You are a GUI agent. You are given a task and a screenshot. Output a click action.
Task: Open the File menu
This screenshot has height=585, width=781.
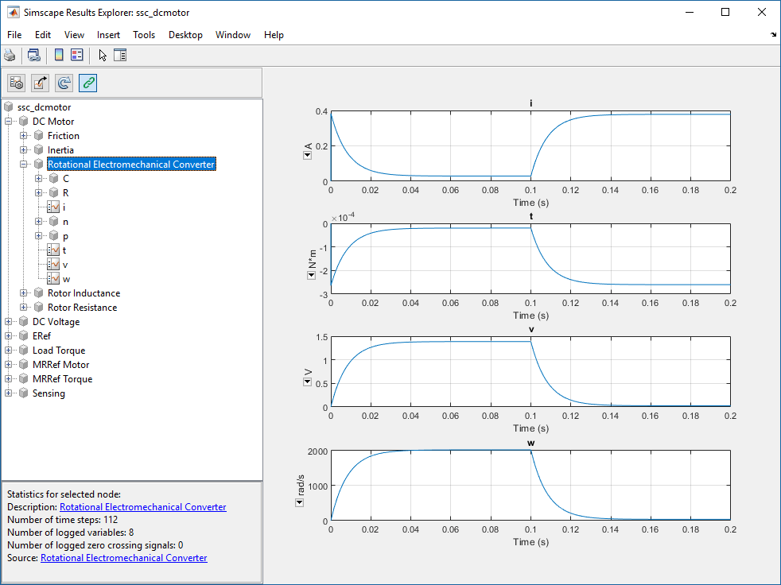14,35
